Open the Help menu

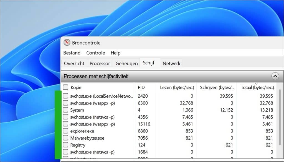115,53
